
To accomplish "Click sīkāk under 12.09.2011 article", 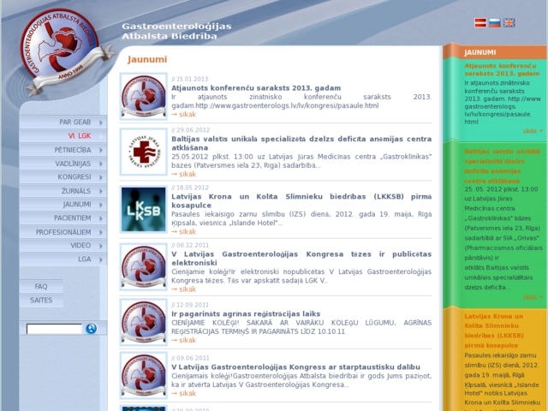I will [184, 340].
